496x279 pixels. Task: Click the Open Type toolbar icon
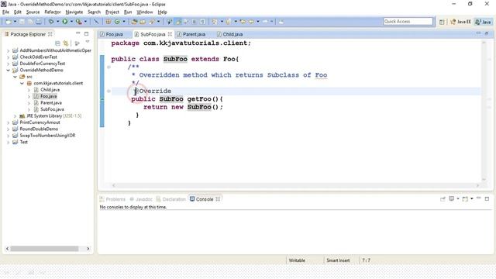coord(134,22)
